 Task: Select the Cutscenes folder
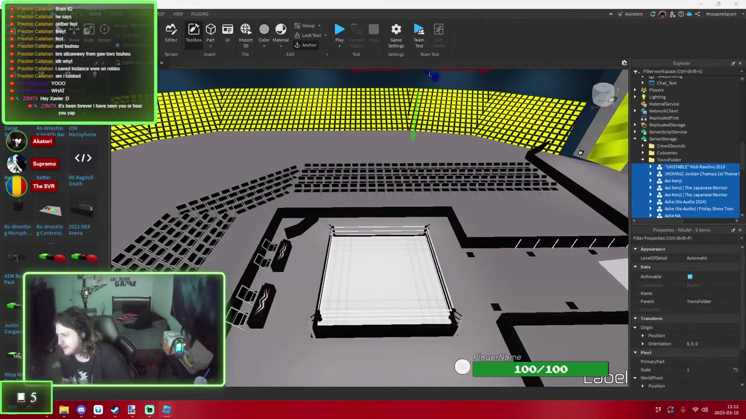667,153
